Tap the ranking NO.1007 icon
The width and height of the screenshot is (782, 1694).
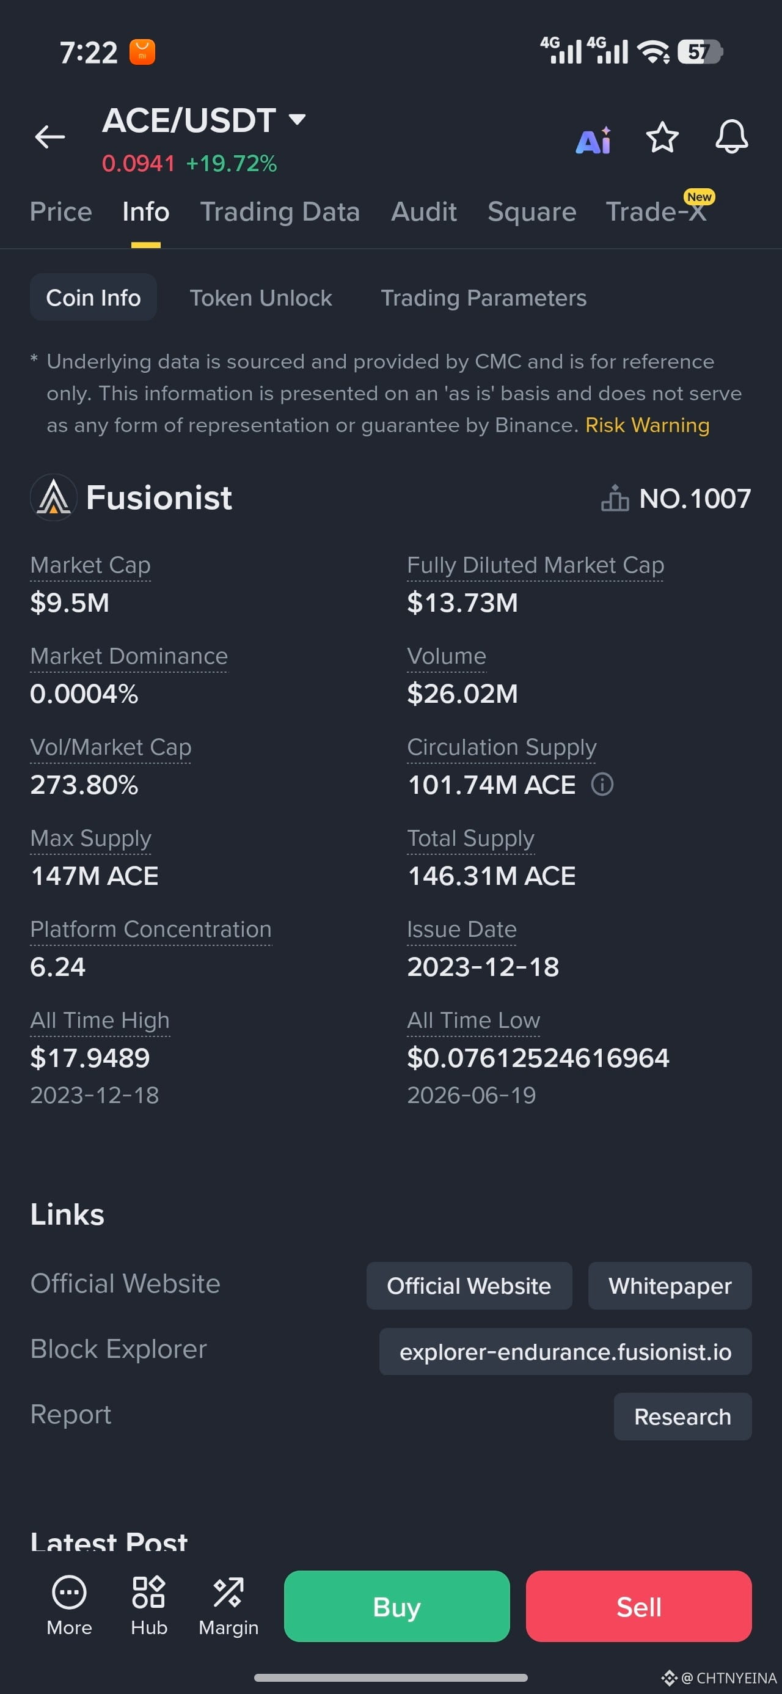614,498
